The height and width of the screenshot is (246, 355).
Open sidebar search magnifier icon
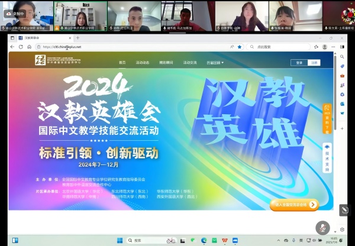coord(342,57)
